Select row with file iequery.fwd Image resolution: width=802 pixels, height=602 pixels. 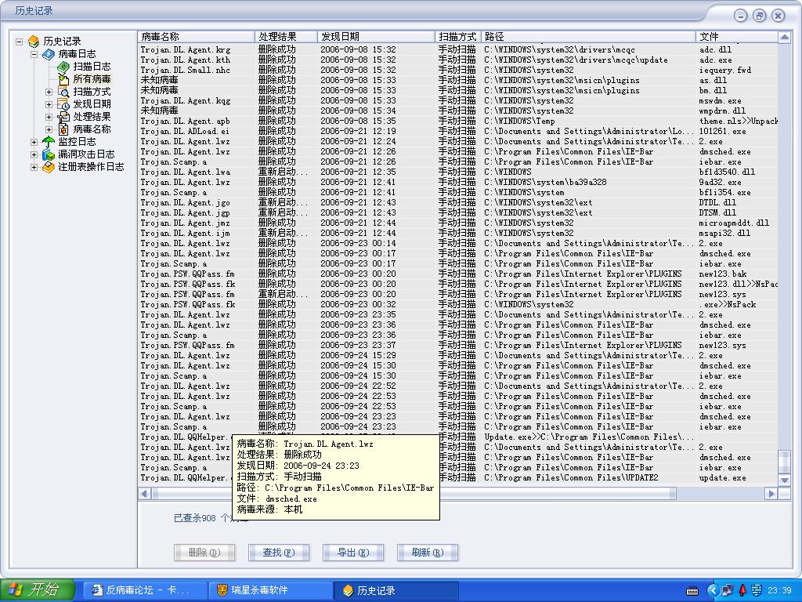tap(457, 70)
